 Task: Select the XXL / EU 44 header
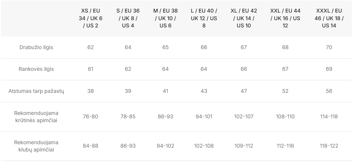(285, 18)
